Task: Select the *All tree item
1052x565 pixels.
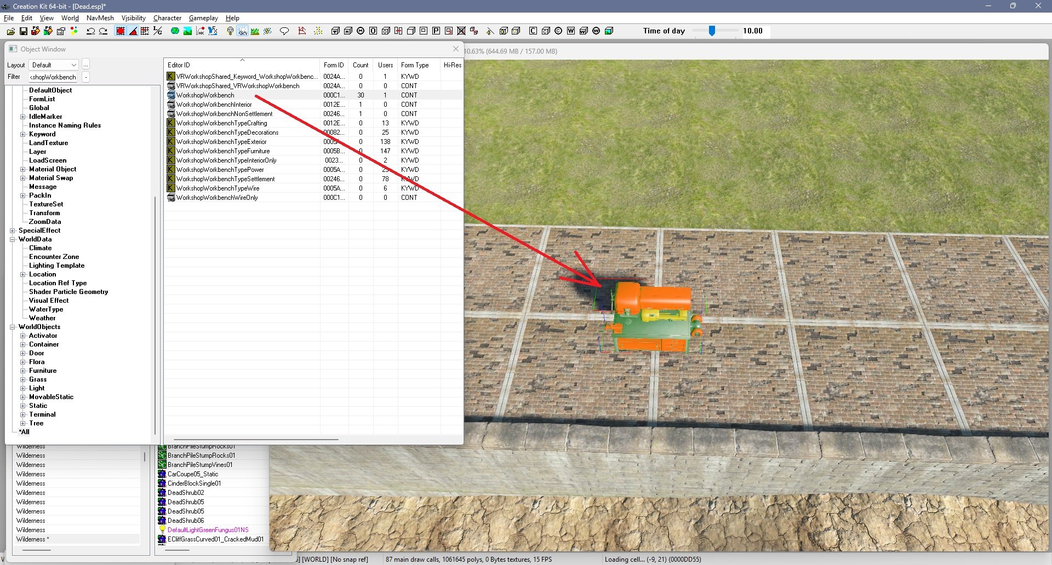Action: (x=24, y=432)
